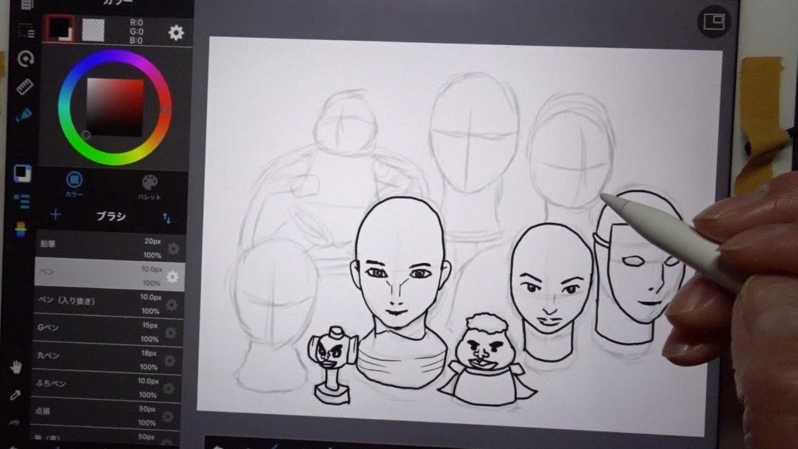Switch to the カラー tab
The image size is (798, 449).
tap(74, 185)
